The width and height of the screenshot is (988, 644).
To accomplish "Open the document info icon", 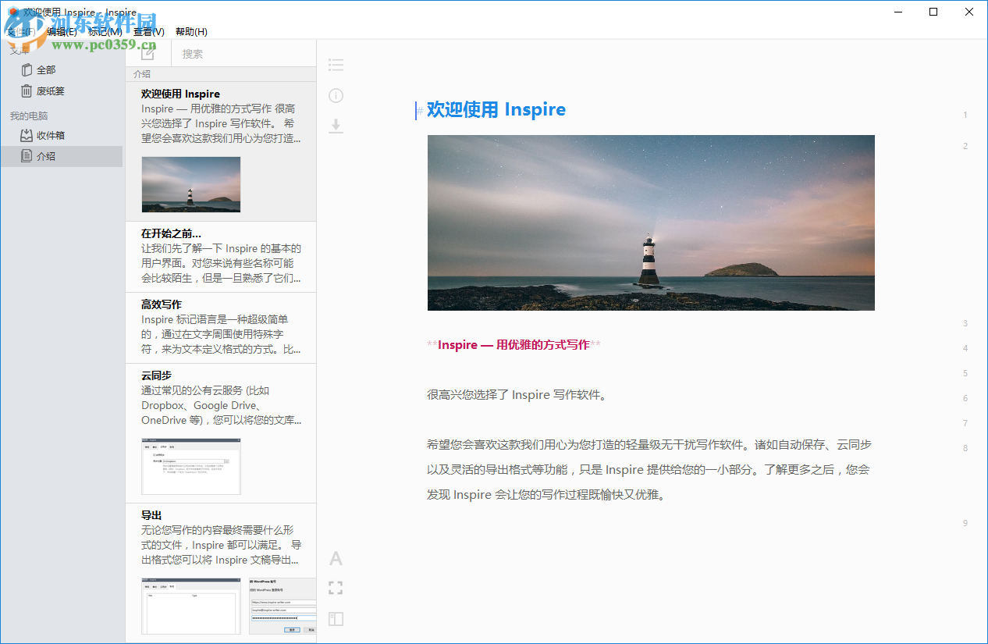I will [x=336, y=96].
